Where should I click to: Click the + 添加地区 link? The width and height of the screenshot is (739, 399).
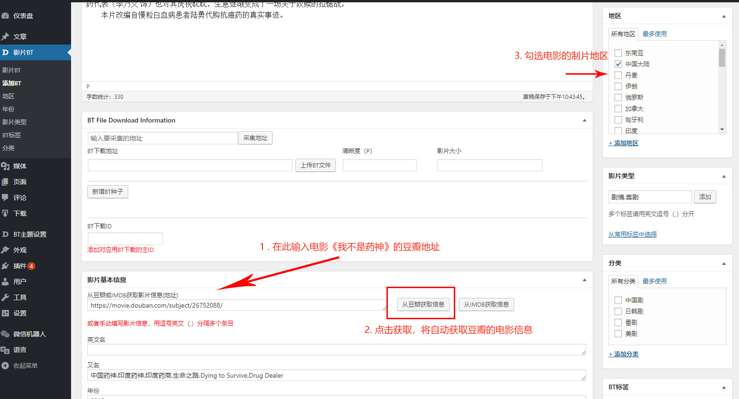[x=623, y=143]
